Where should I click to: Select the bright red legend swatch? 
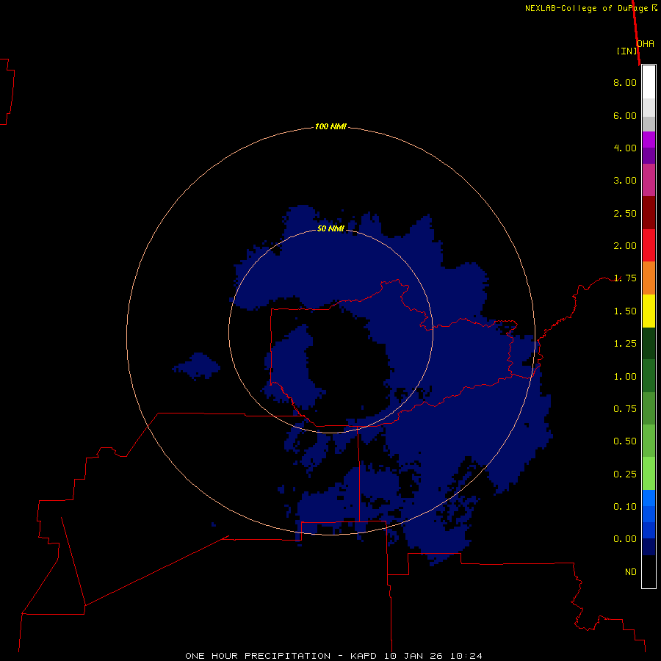click(649, 245)
